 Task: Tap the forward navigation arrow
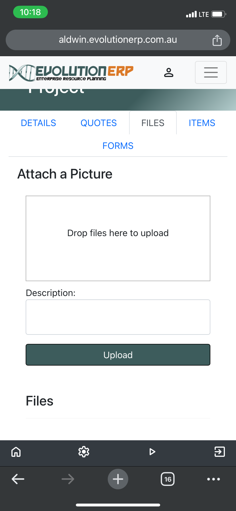pos(68,479)
